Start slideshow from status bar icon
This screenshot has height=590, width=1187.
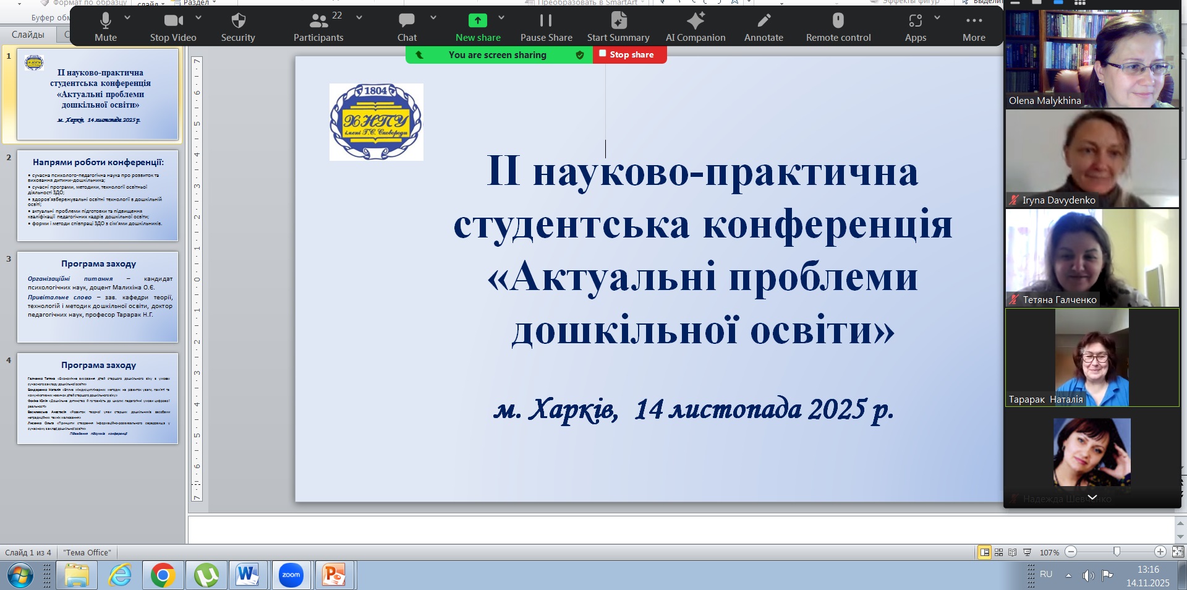coord(1027,552)
